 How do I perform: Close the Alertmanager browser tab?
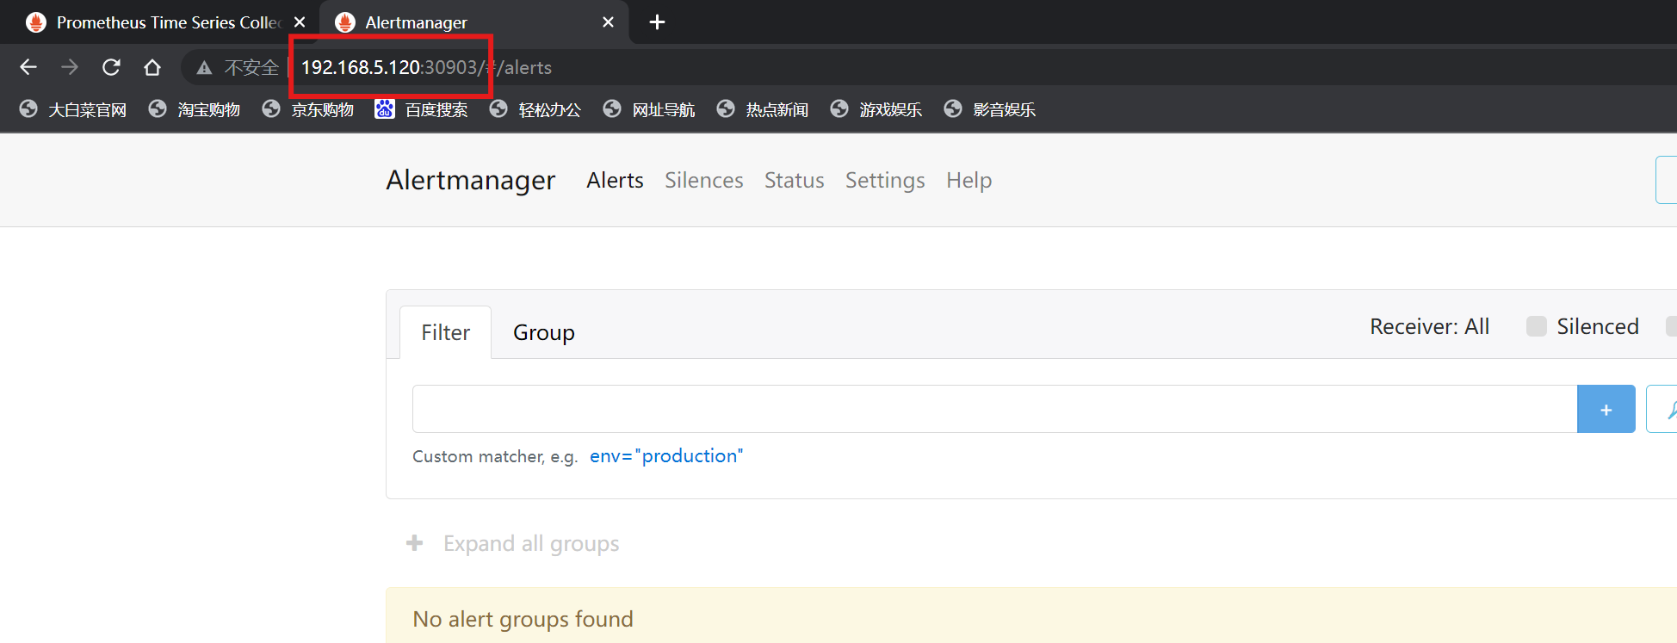(x=608, y=22)
